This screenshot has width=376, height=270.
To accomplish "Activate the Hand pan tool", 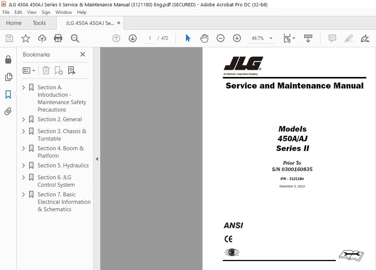I will click(204, 38).
